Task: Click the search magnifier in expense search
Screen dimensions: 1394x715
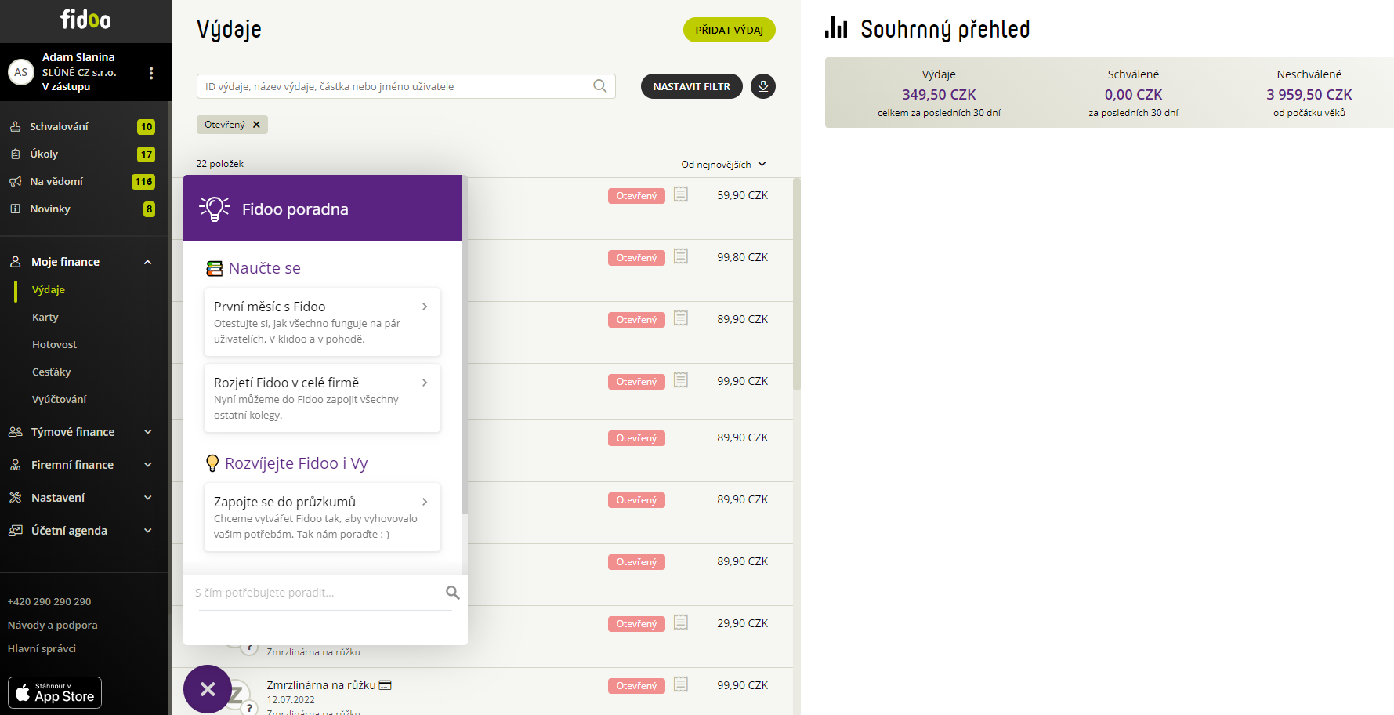Action: click(x=600, y=86)
